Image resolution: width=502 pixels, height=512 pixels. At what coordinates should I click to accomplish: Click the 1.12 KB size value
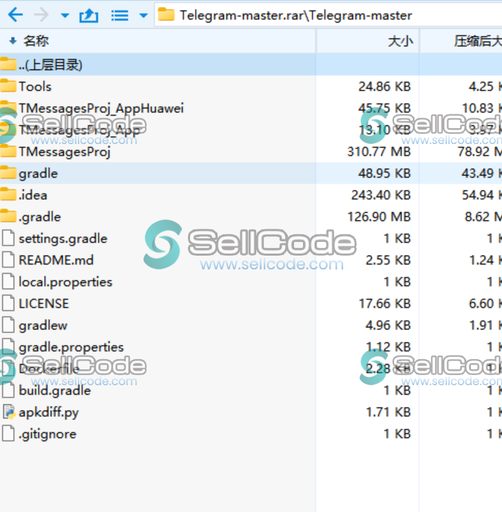[x=388, y=347]
